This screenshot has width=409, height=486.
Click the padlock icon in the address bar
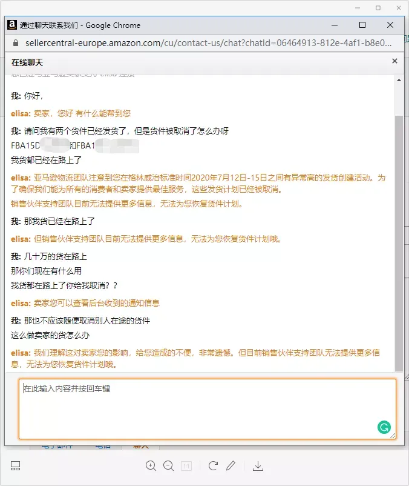click(16, 43)
